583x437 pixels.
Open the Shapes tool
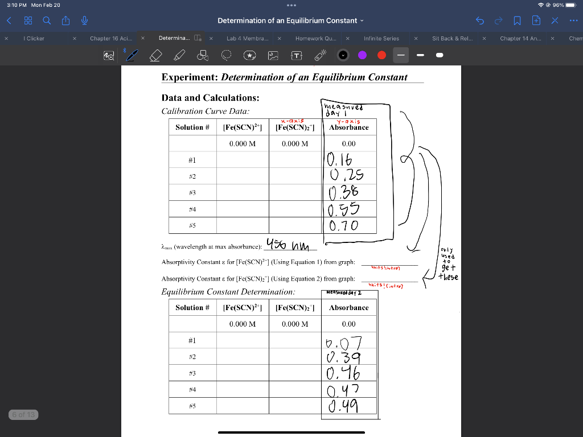click(202, 55)
